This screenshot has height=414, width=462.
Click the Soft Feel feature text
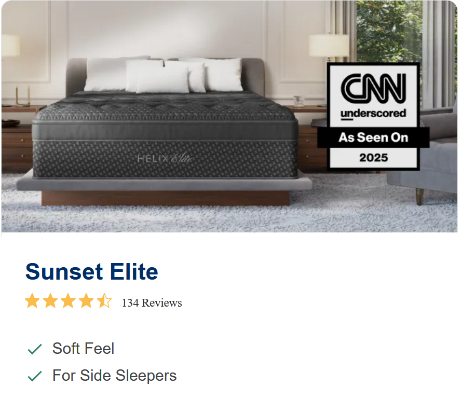[83, 349]
